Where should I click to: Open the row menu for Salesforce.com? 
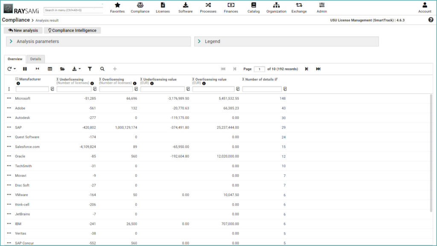[x=9, y=146]
